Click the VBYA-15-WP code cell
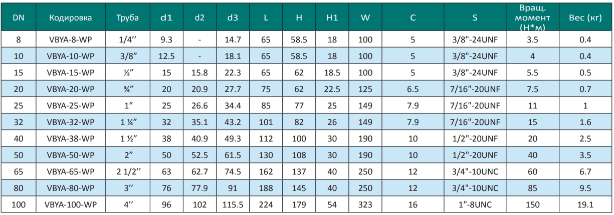Image resolution: width=614 pixels, height=215 pixels. 71,73
